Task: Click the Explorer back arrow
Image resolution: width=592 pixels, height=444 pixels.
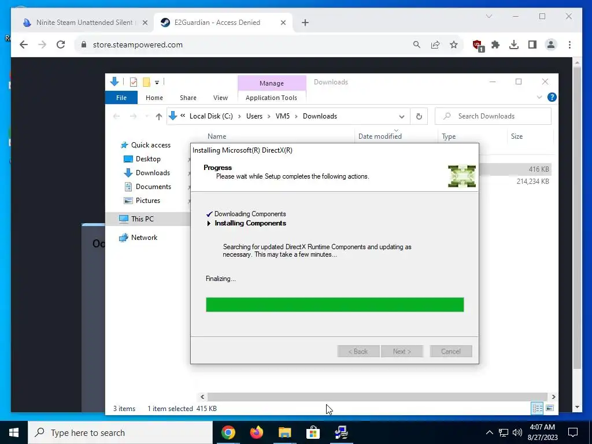Action: pyautogui.click(x=116, y=116)
